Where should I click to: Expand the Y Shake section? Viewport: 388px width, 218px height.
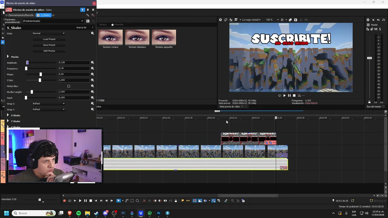(x=8, y=121)
